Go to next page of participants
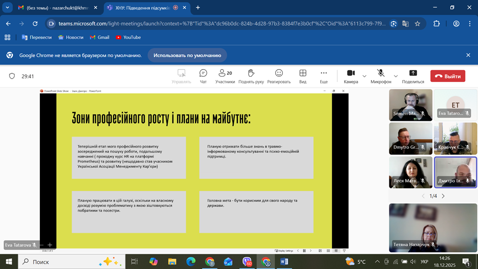This screenshot has height=269, width=478. [443, 196]
